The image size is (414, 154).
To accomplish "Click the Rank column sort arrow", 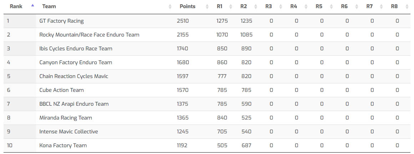I will (x=33, y=6).
